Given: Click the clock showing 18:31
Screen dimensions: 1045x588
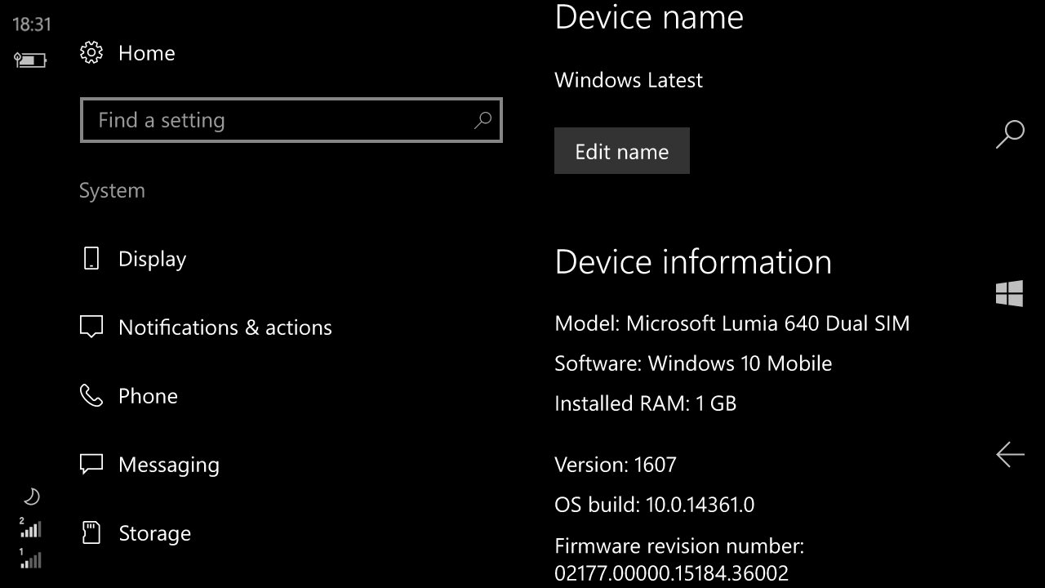Looking at the screenshot, I should (x=33, y=24).
